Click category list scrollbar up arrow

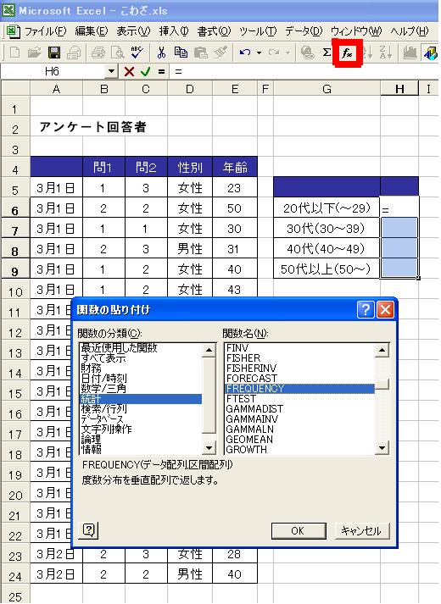pyautogui.click(x=209, y=350)
